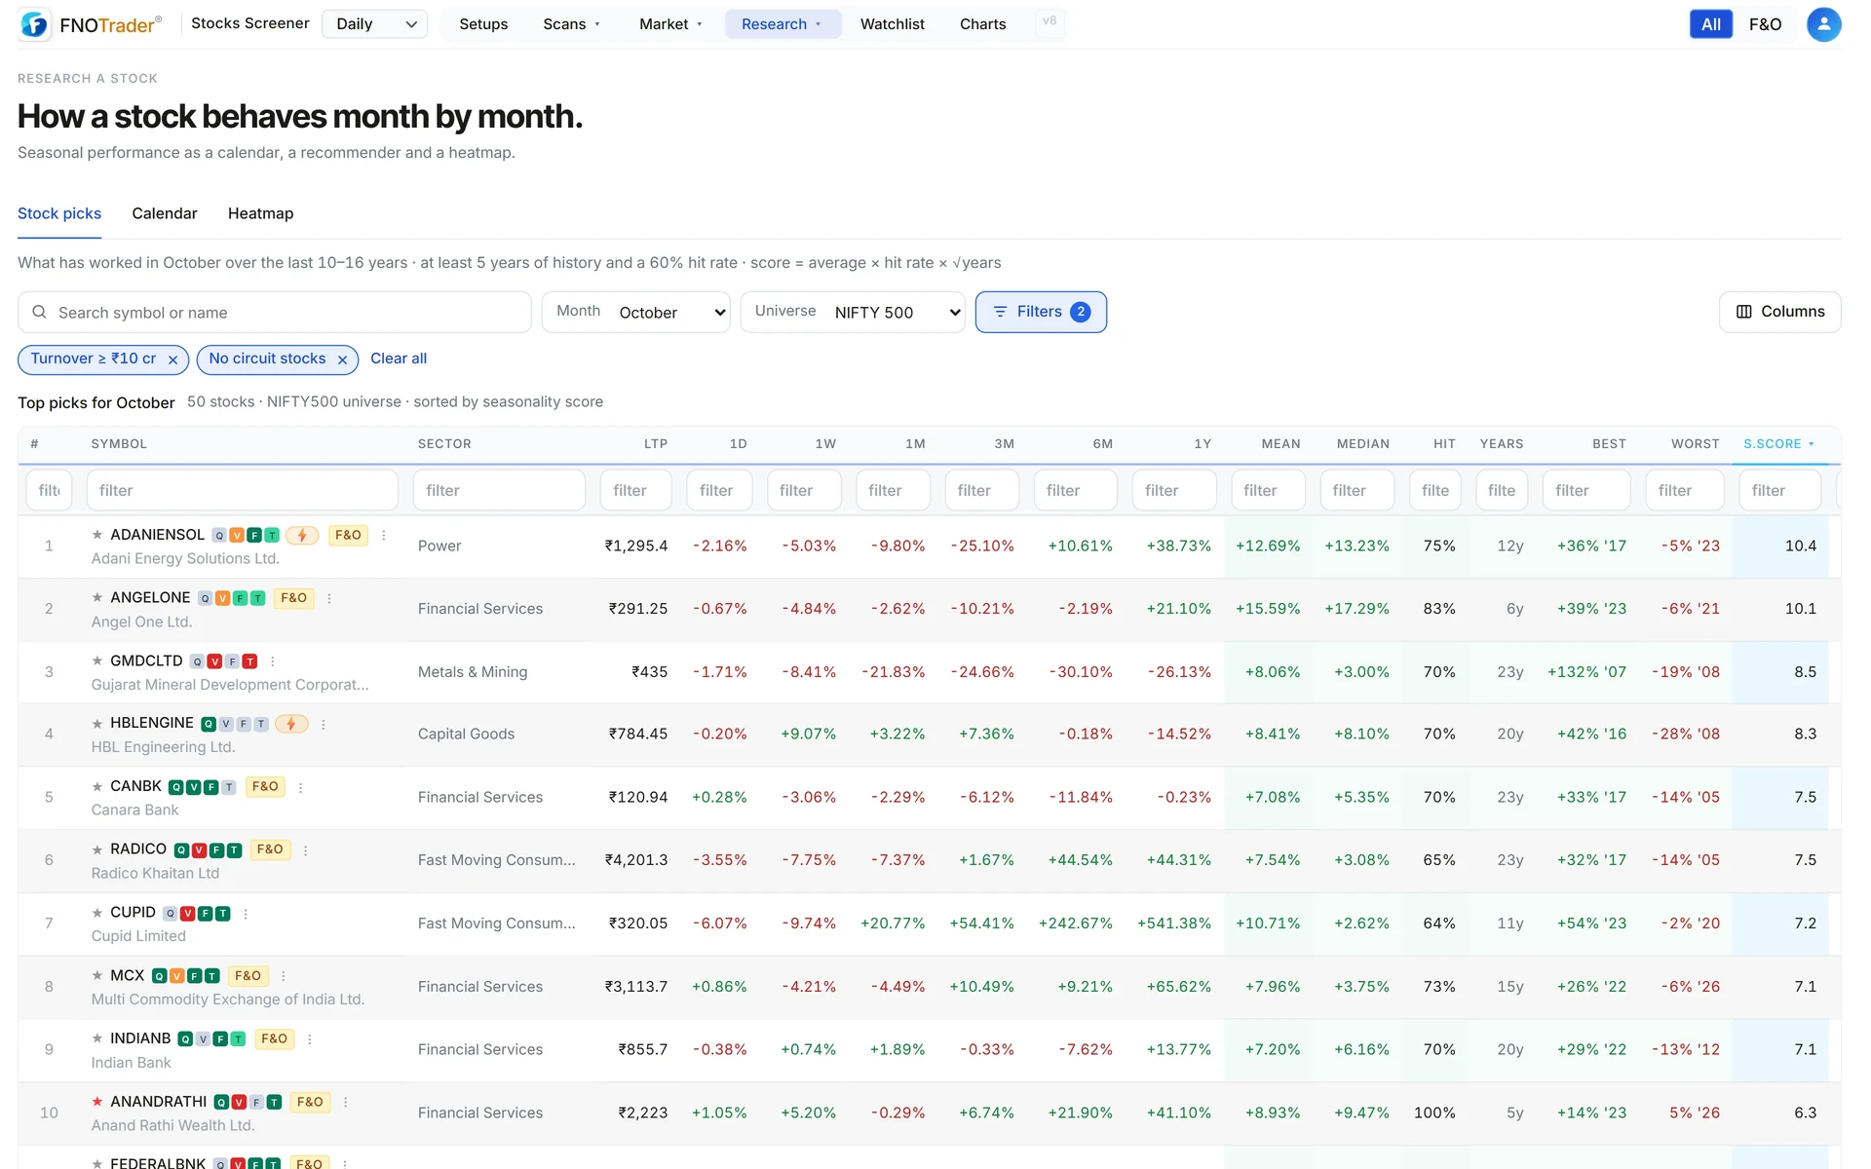Star the ANGELONE stock
Viewport: 1871px width, 1169px height.
97,597
